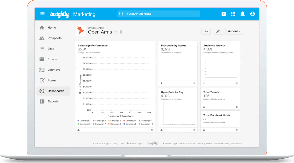Click the Search all data field

pyautogui.click(x=158, y=14)
